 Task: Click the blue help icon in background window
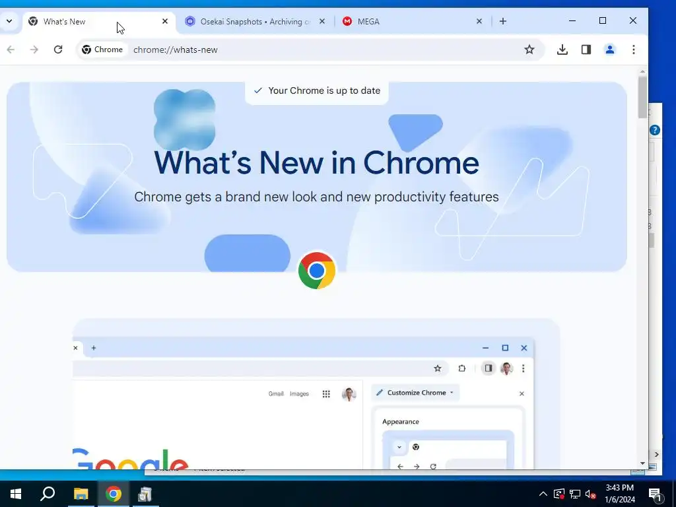[654, 130]
